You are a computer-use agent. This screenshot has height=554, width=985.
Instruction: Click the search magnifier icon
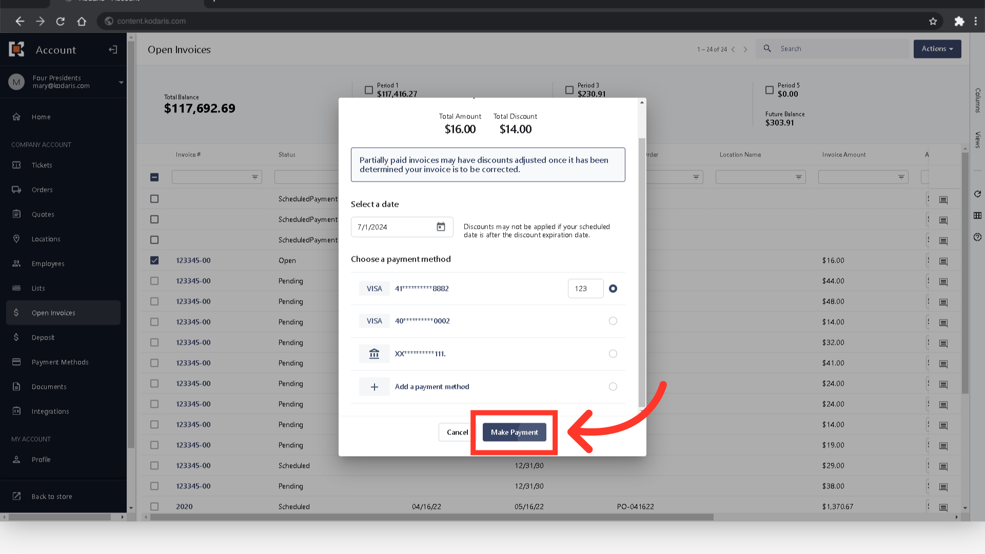coord(767,48)
